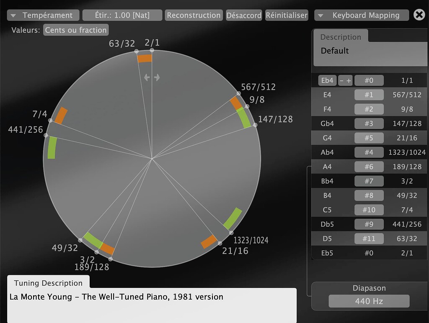
Task: Open the Keyboard Mapping dropdown
Action: tap(361, 15)
